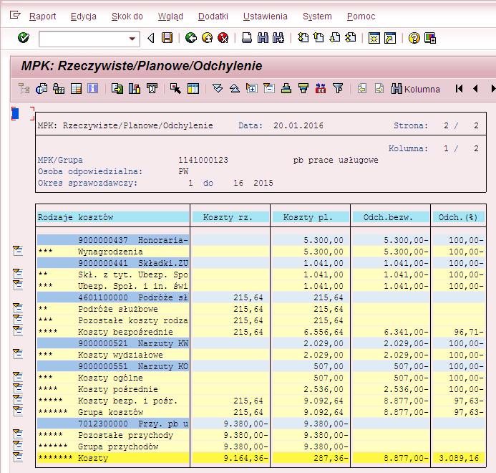The height and width of the screenshot is (473, 496).
Task: Click the Kolumna search button
Action: pyautogui.click(x=415, y=89)
